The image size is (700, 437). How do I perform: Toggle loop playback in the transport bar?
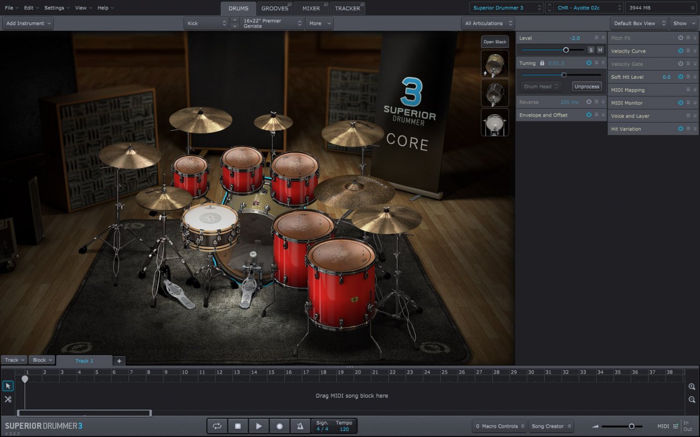pos(217,426)
